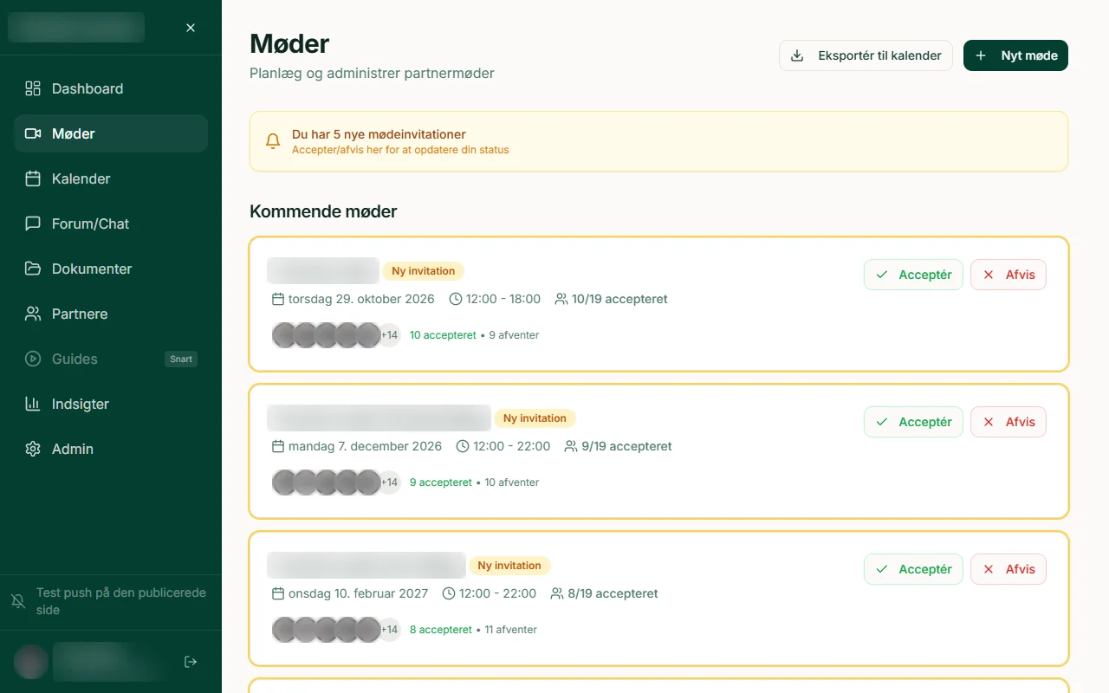Click the +14 avatar overflow on the 29. oktober meeting
This screenshot has height=693, width=1109.
pyautogui.click(x=390, y=335)
